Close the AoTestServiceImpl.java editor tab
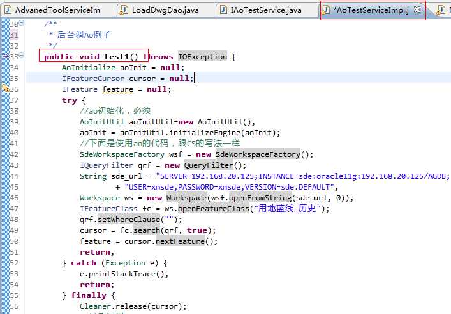 (417, 10)
